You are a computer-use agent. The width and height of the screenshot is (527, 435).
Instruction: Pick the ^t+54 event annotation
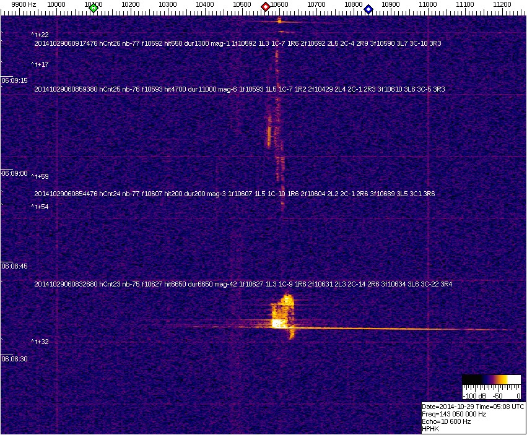point(40,207)
